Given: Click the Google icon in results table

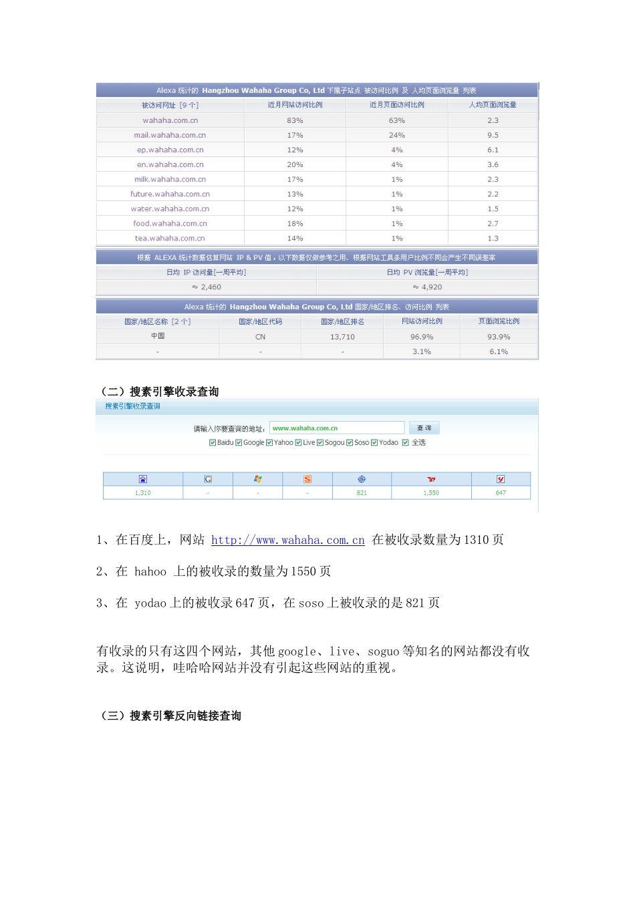Looking at the screenshot, I should point(208,479).
